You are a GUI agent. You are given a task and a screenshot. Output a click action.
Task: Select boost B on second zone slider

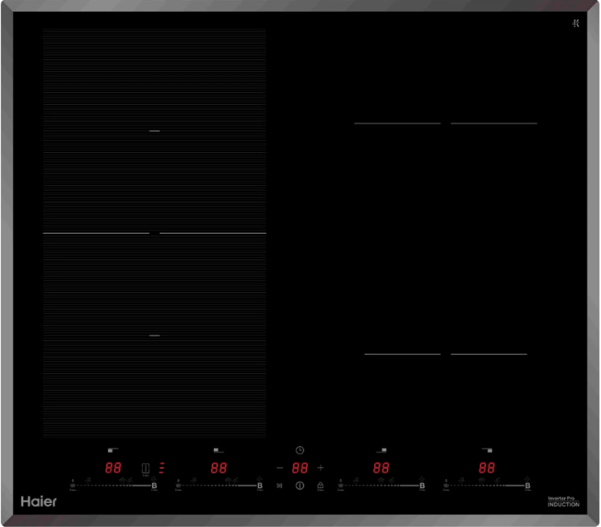click(x=260, y=486)
